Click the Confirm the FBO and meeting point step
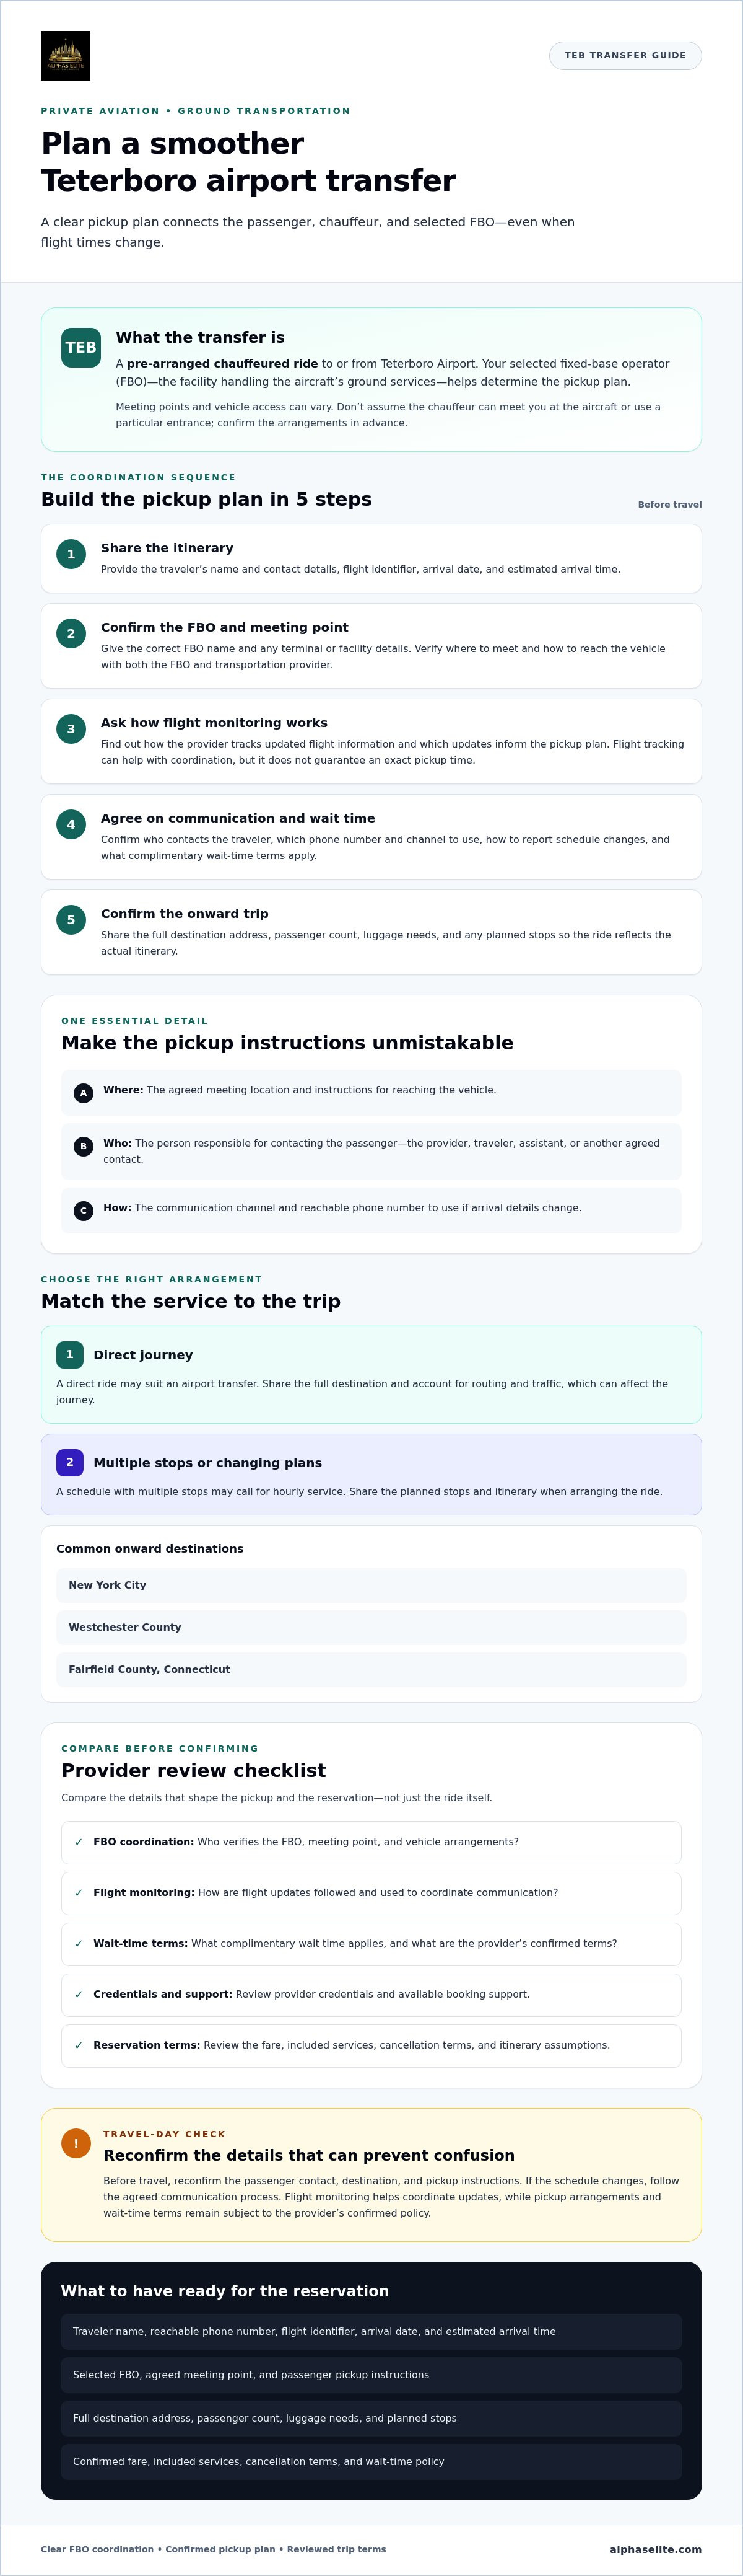The height and width of the screenshot is (2576, 743). 371,646
